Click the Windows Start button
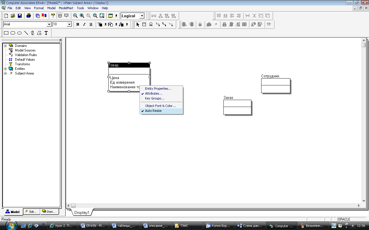 (x=12, y=225)
